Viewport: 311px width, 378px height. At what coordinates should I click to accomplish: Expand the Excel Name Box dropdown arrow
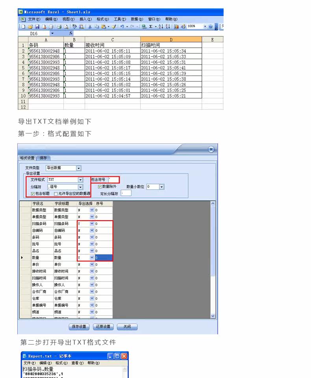[x=52, y=33]
